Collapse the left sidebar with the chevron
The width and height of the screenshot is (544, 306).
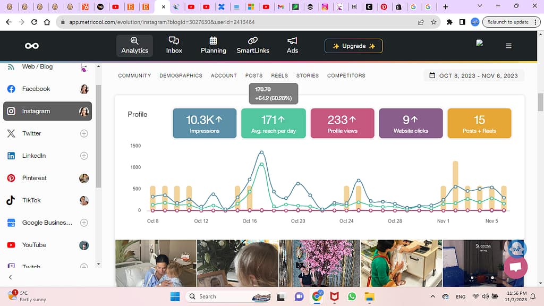coord(10,277)
